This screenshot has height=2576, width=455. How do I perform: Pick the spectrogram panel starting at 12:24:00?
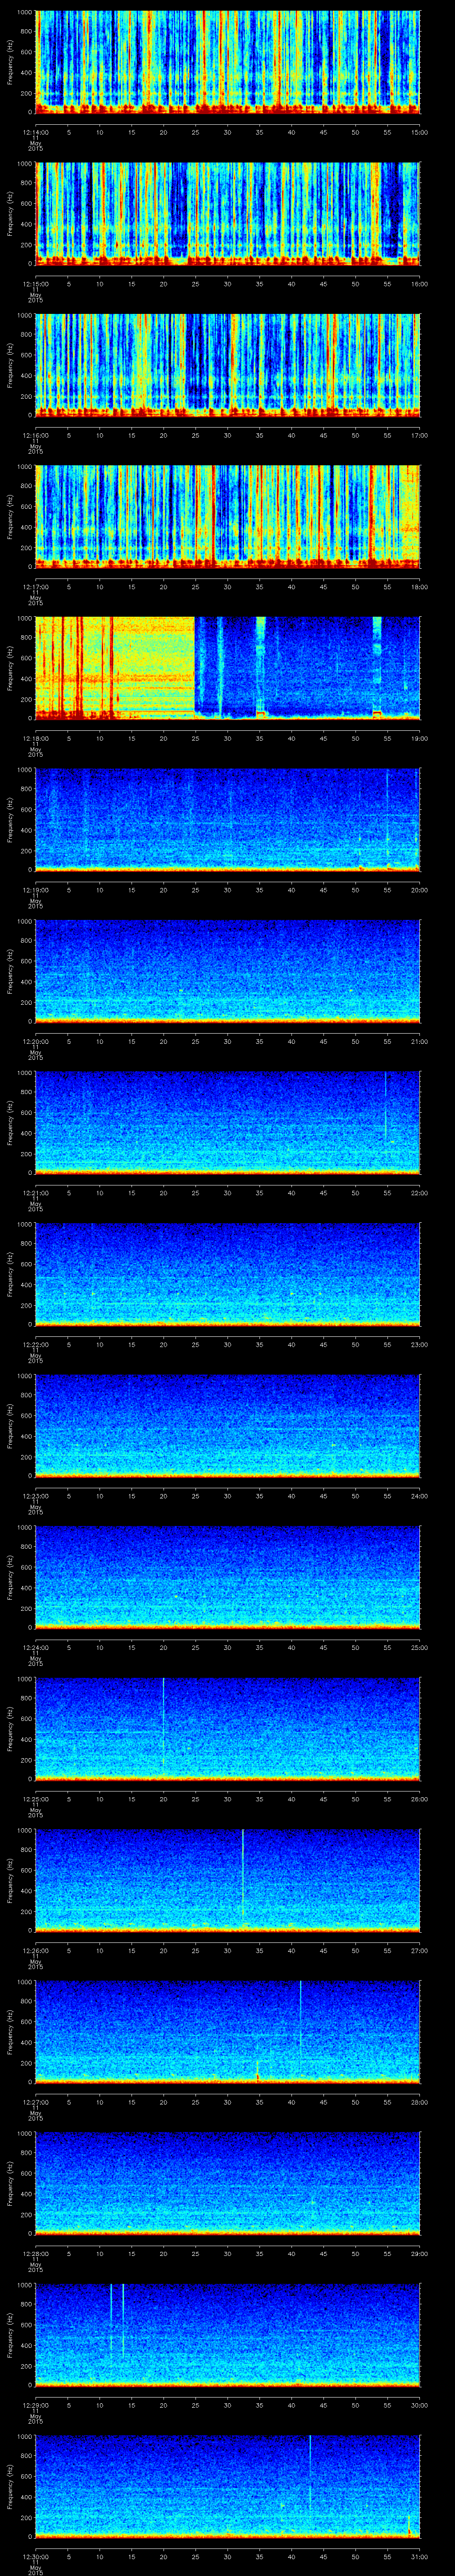pyautogui.click(x=228, y=1577)
